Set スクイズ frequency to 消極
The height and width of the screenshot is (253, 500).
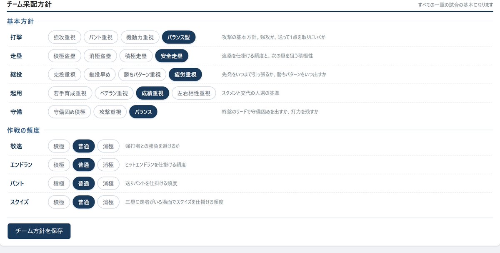click(x=108, y=202)
